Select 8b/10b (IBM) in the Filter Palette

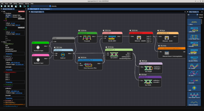click(194, 51)
